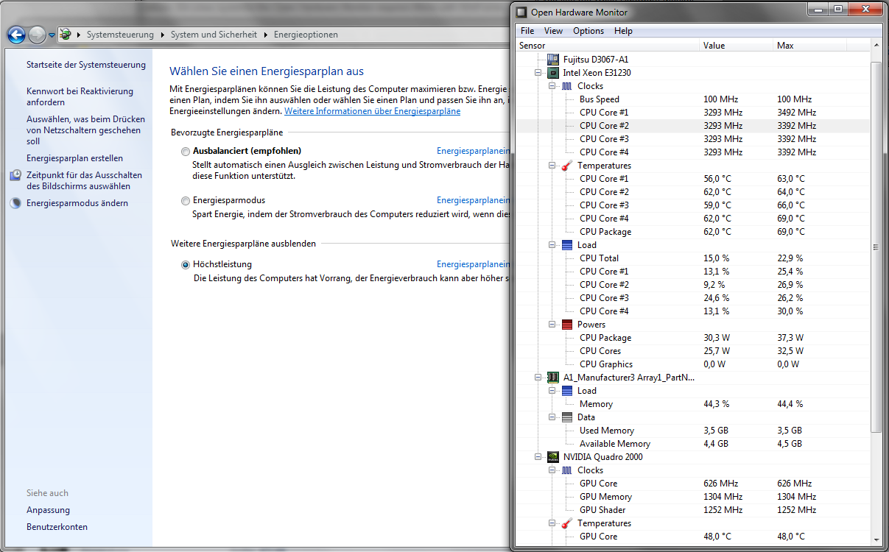
Task: Select the CPU Total load row
Action: (x=692, y=258)
